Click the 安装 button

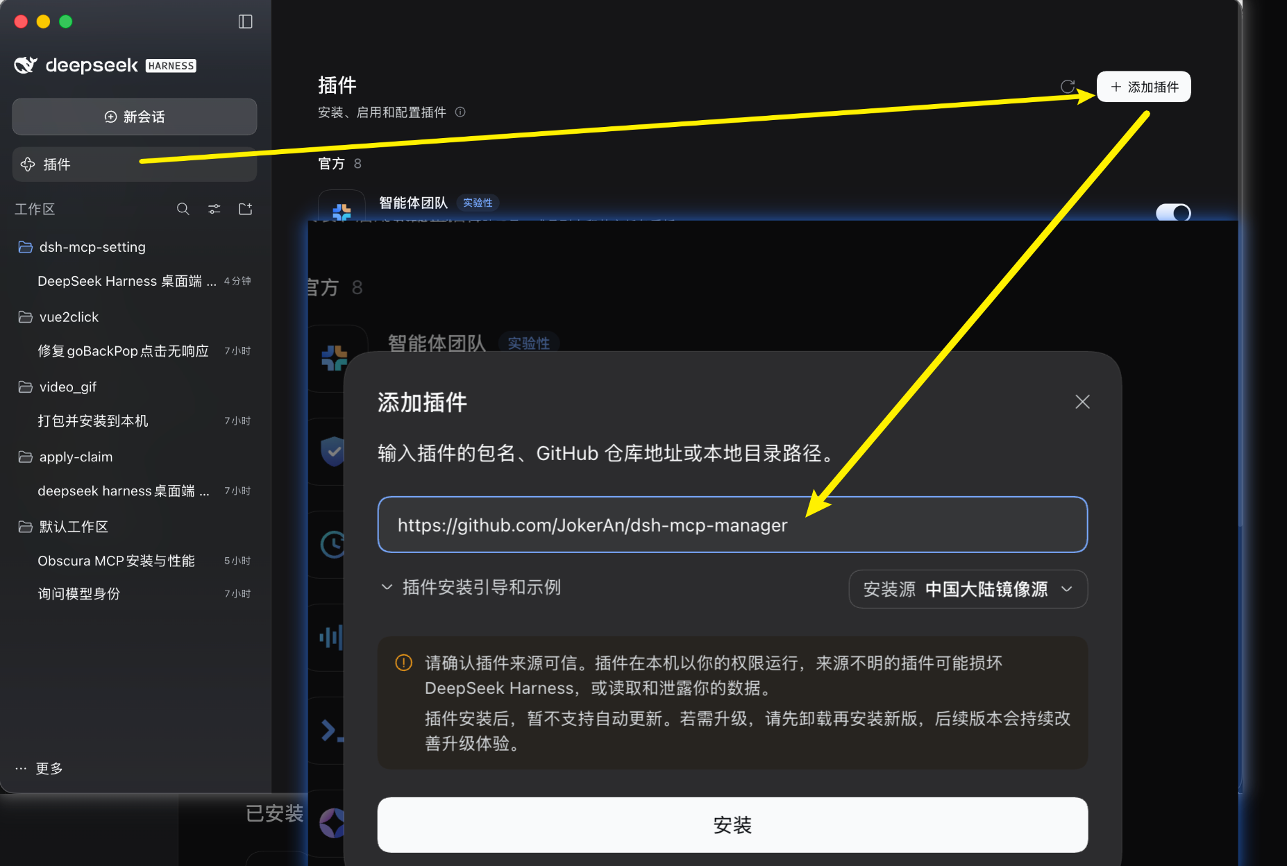click(732, 825)
